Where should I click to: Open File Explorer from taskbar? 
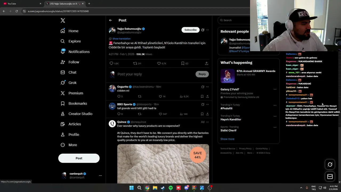coord(155,188)
